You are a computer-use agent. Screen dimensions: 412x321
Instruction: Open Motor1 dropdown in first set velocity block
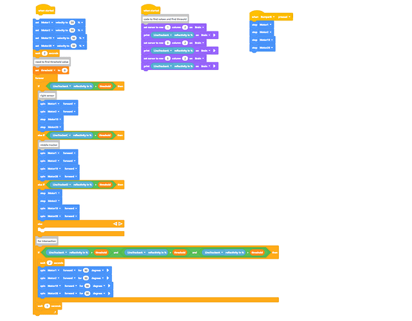click(x=47, y=22)
